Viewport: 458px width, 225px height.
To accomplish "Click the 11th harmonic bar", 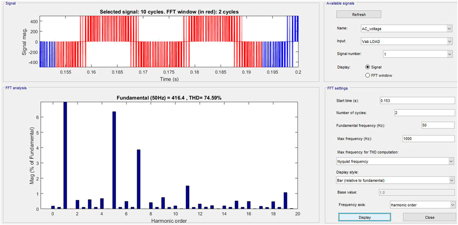I will 188,197.
